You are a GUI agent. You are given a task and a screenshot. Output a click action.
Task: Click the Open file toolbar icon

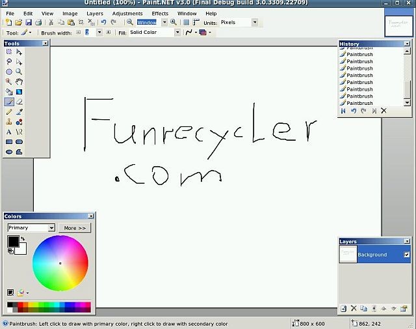point(18,22)
